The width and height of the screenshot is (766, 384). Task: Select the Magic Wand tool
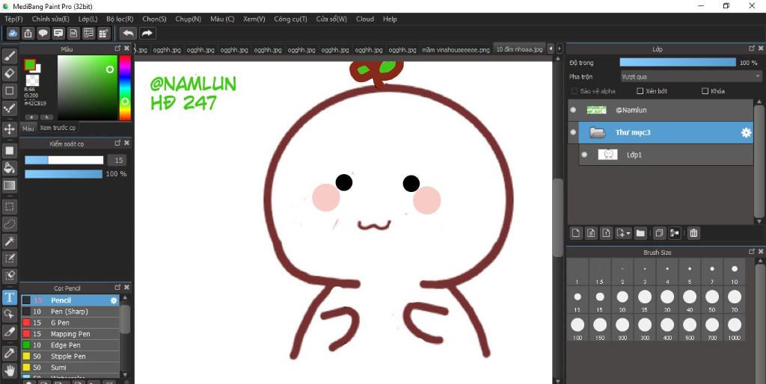tap(9, 241)
